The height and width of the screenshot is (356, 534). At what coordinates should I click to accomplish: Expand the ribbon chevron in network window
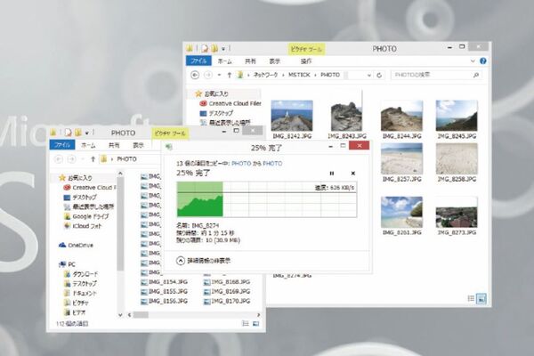coord(473,61)
